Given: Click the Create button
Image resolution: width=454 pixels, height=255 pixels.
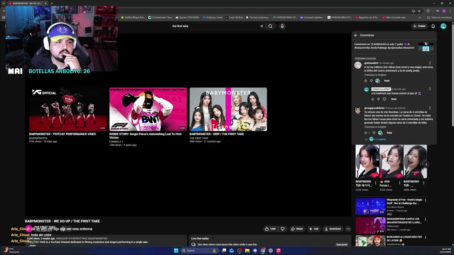Looking at the screenshot, I should (419, 26).
